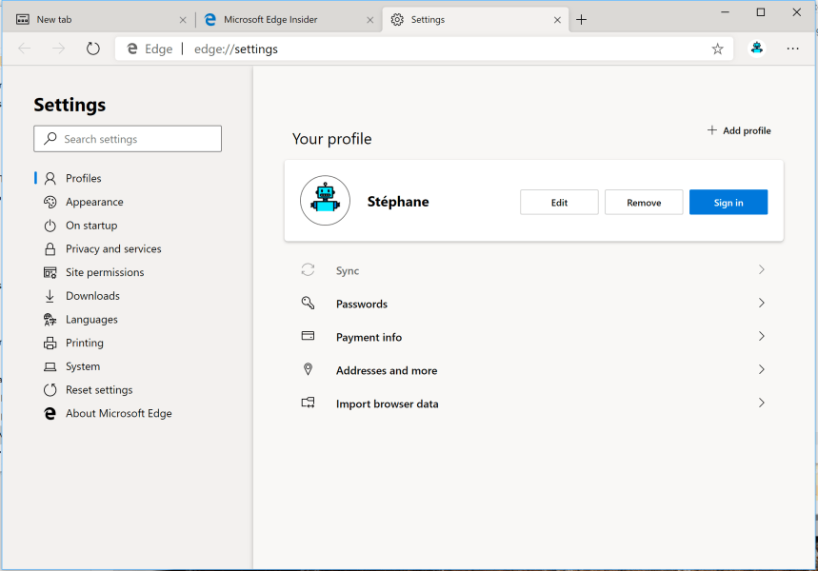Viewport: 818px width, 571px height.
Task: Open a new tab with plus icon
Action: [582, 20]
